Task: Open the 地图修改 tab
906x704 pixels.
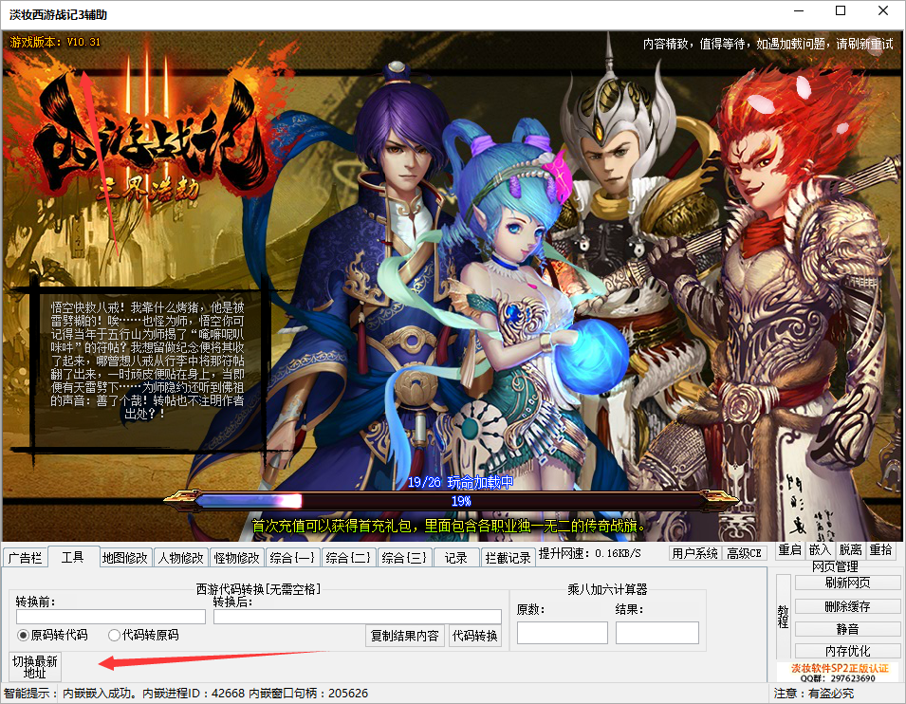Action: point(125,558)
